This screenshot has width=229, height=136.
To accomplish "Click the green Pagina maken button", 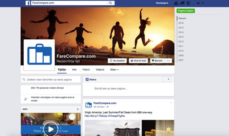I will (x=185, y=11).
